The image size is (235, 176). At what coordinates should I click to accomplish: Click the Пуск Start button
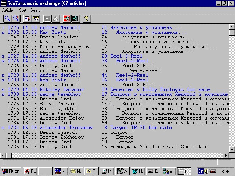pos(11,171)
